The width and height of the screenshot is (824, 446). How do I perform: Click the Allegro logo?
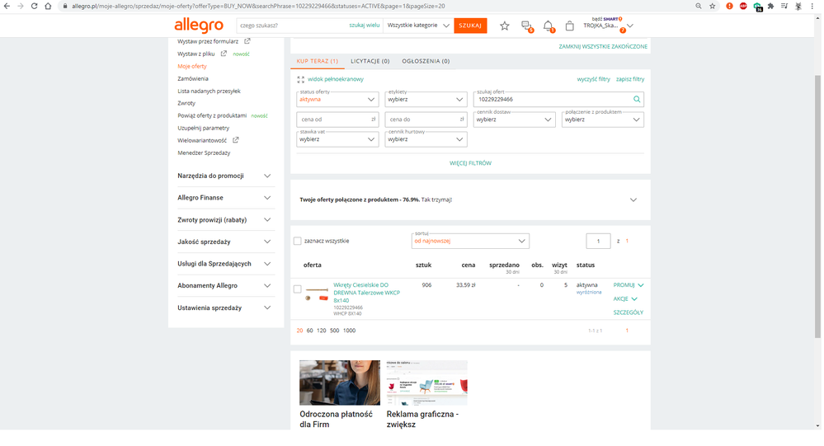pyautogui.click(x=198, y=26)
